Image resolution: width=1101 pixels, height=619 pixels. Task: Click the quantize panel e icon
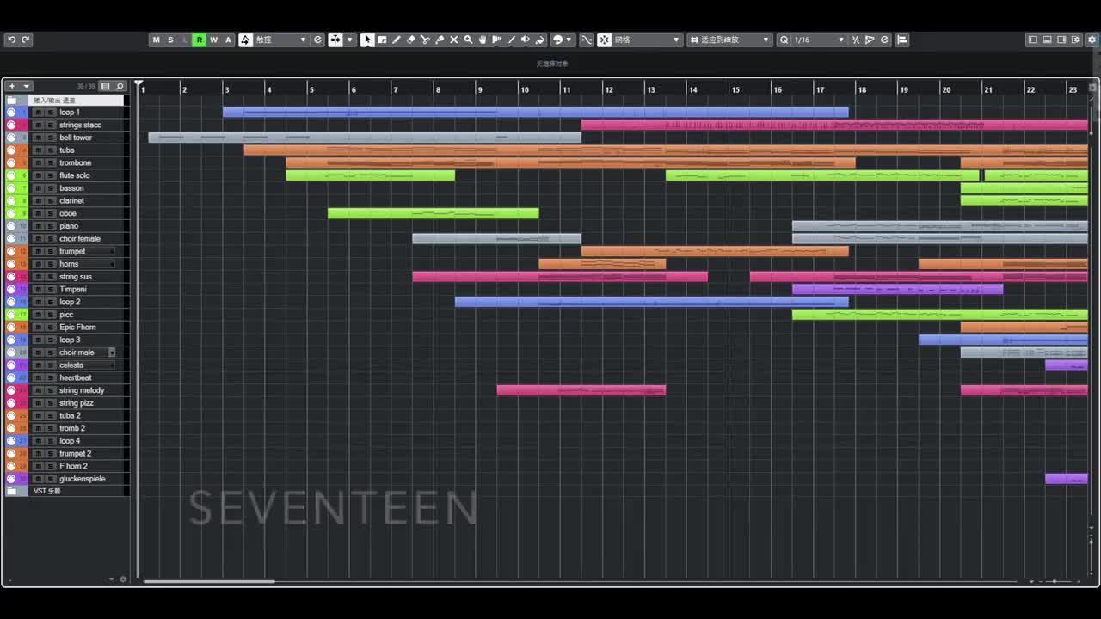[x=883, y=40]
